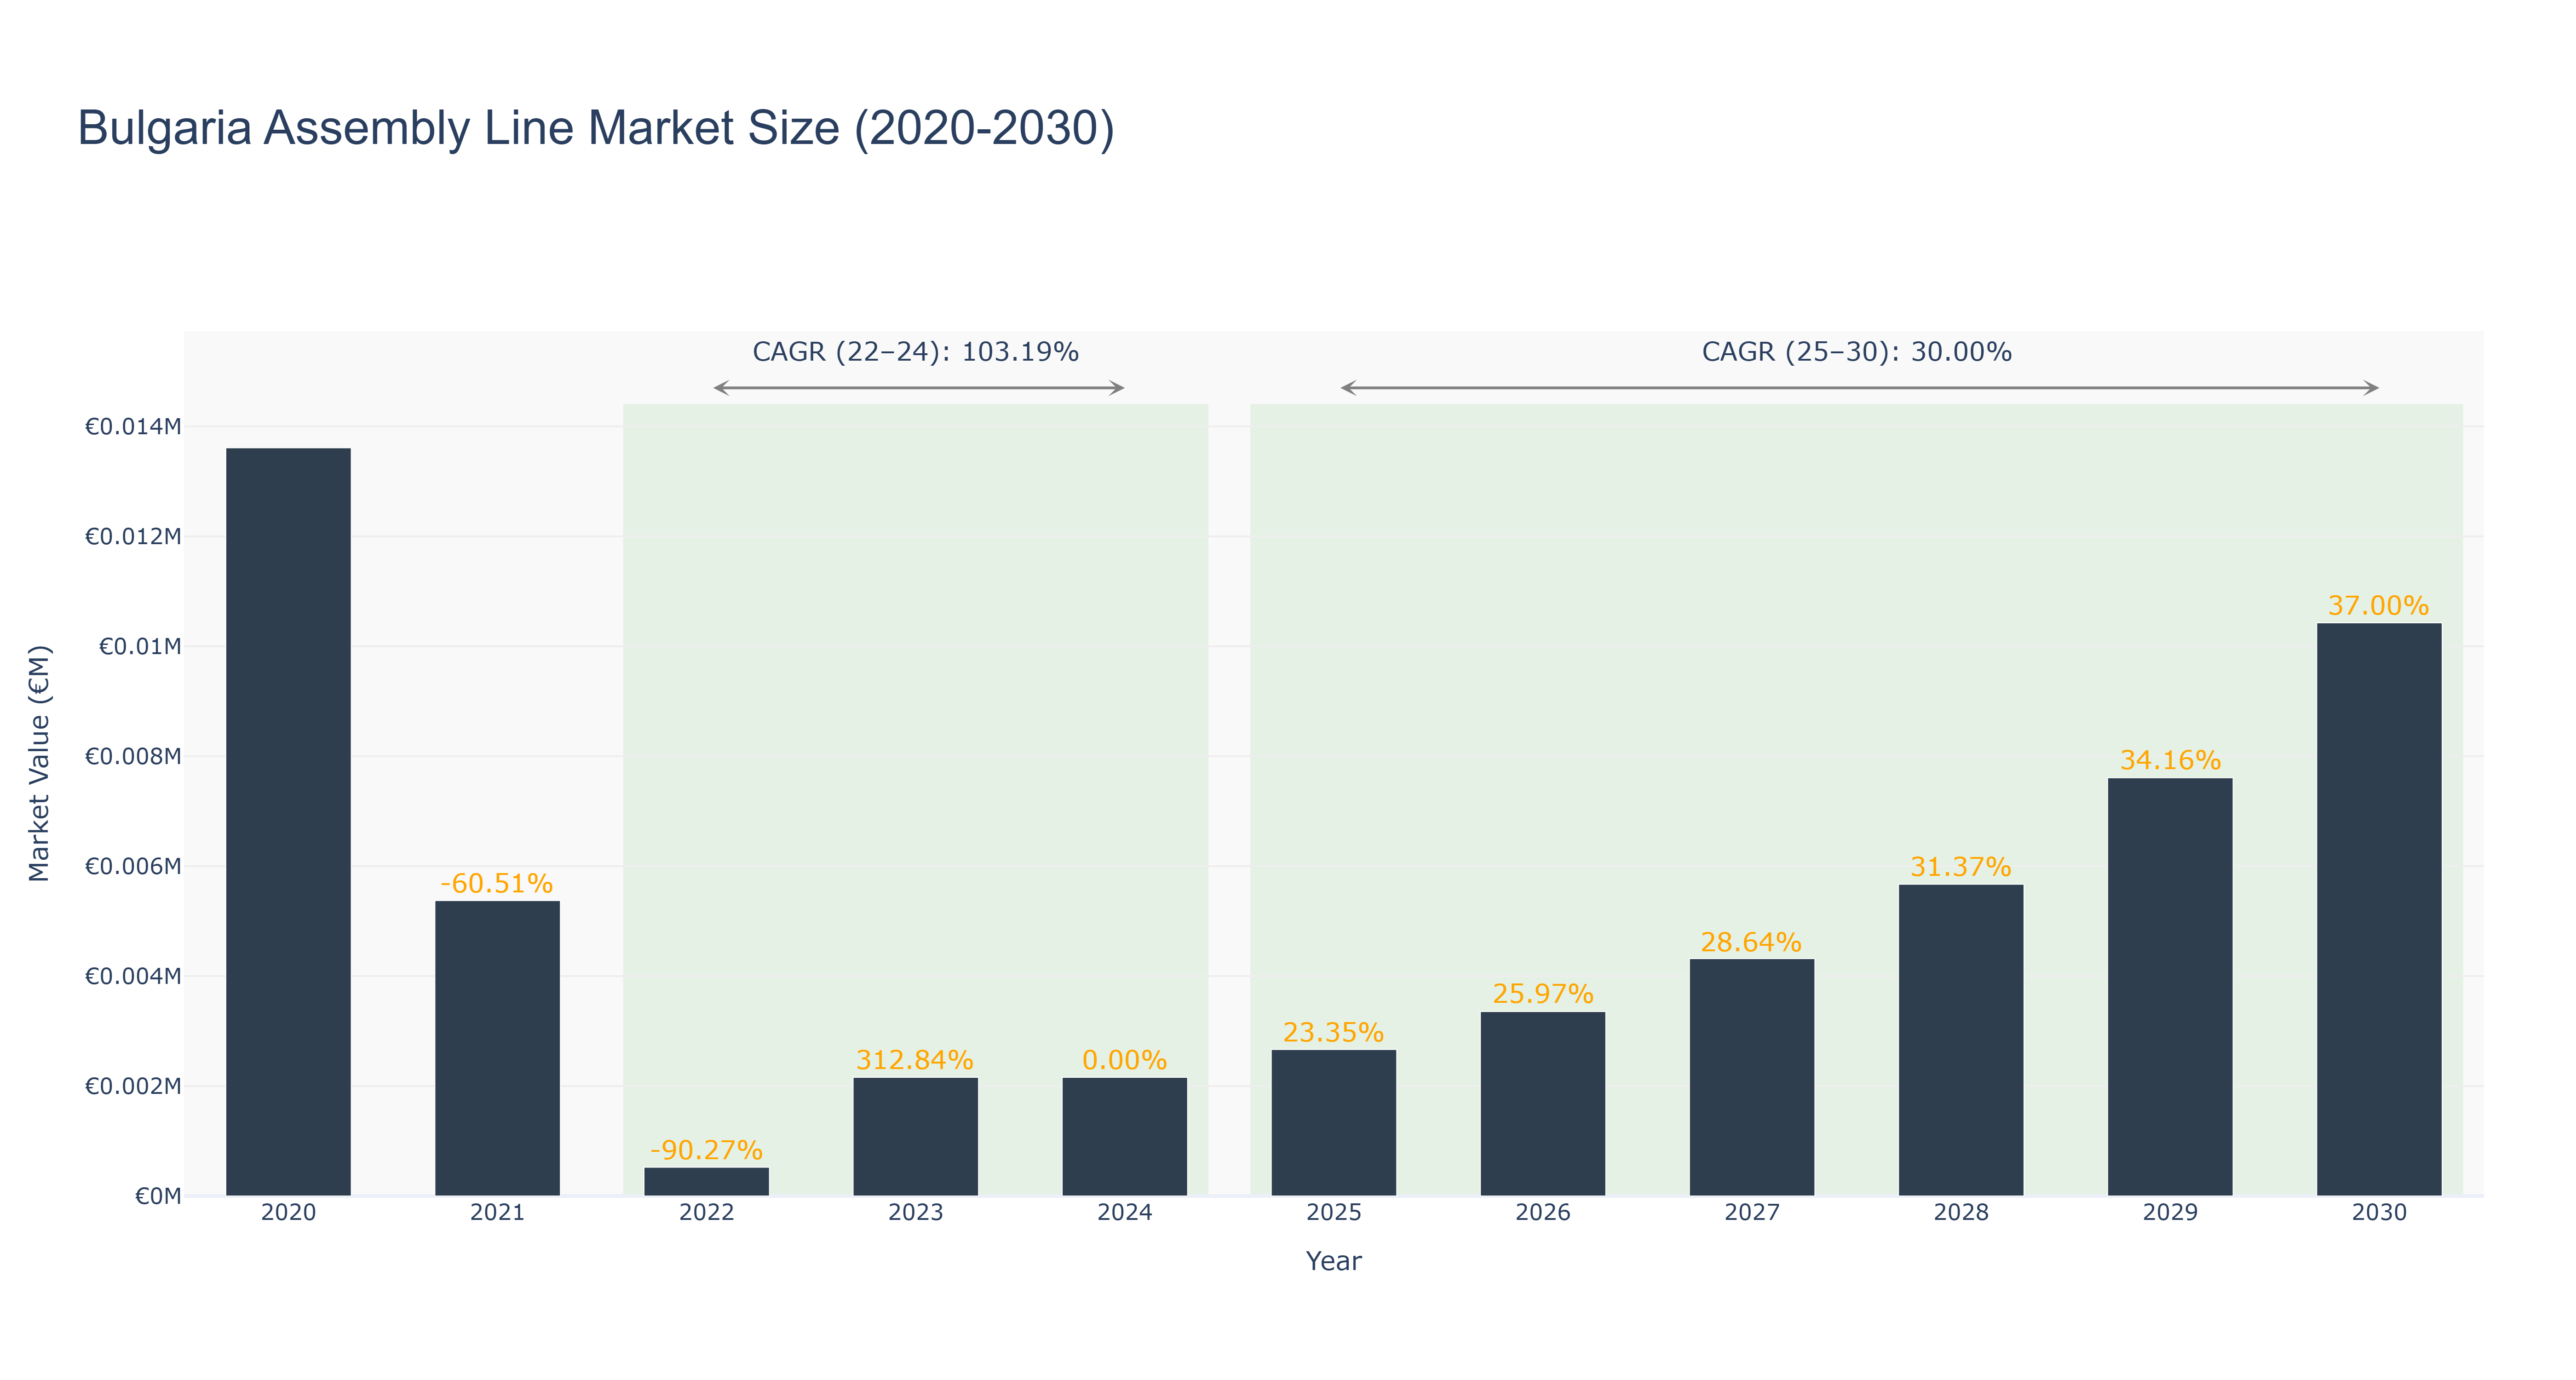Click the '€0.002M' y-axis tick
The image size is (2576, 1380).
click(x=133, y=1086)
